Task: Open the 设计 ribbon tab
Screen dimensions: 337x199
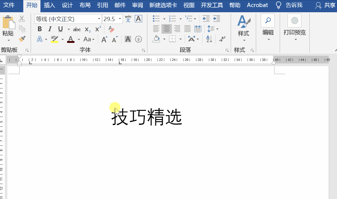Action: point(67,5)
